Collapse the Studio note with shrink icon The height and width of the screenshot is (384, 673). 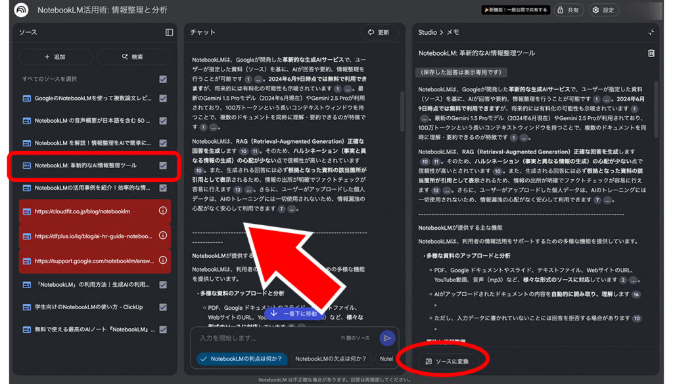point(651,33)
